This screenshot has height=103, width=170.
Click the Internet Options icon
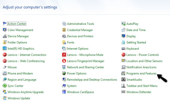click(x=64, y=48)
